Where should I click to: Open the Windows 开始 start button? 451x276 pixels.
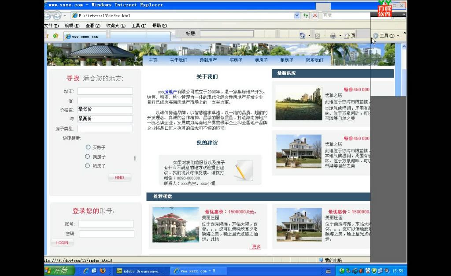point(59,271)
